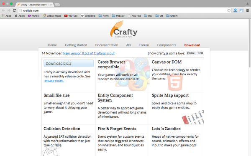Open the New Tab bookmark

(x=134, y=16)
